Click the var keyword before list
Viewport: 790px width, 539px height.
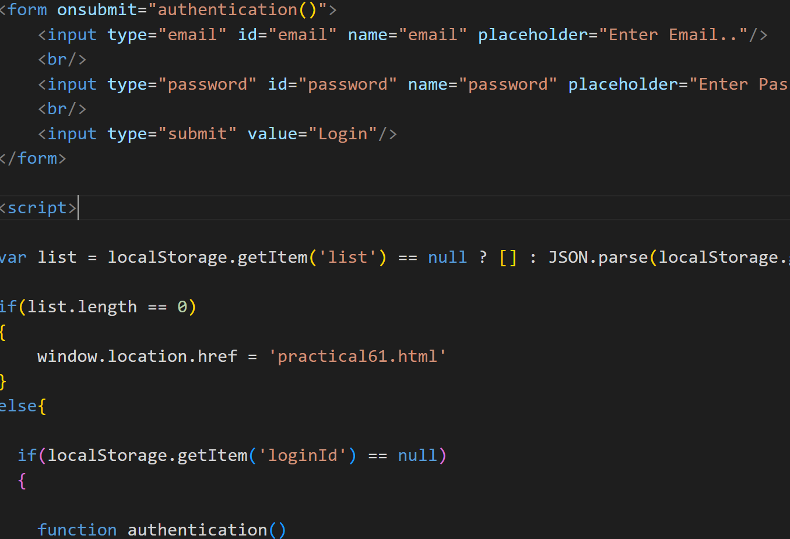[13, 258]
